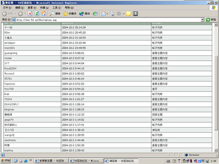Image resolution: width=219 pixels, height=164 pixels.
Task: Click in the URL address field
Action: 107,20
